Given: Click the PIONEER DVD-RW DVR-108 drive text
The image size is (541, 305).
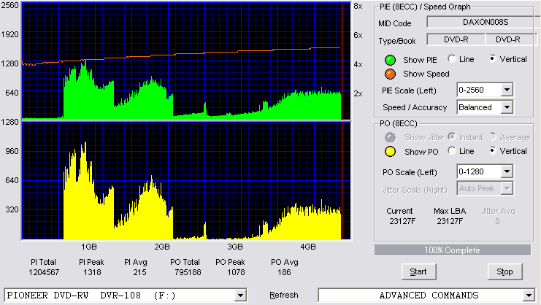Looking at the screenshot, I should point(91,296).
